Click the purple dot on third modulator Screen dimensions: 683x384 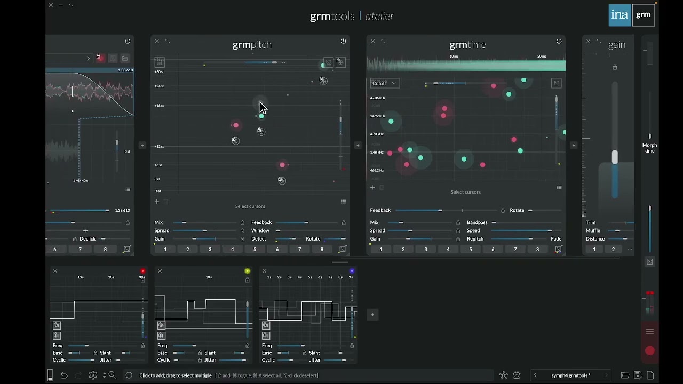click(352, 271)
